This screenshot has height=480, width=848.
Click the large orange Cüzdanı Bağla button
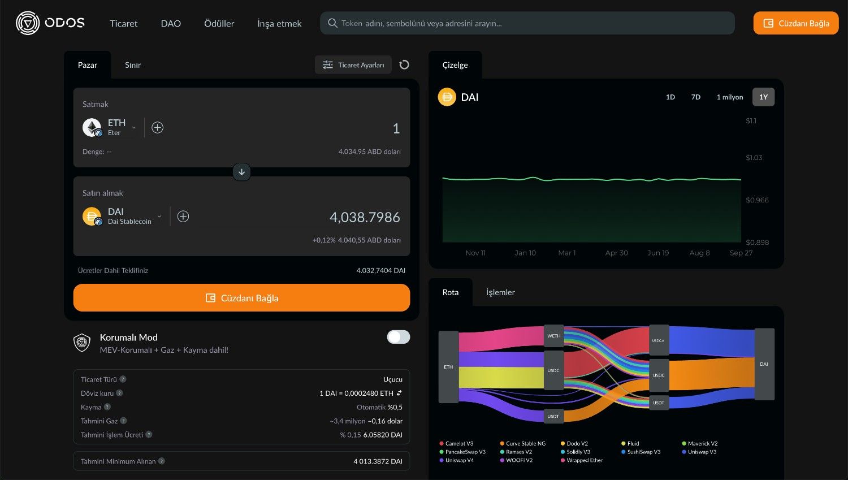241,297
